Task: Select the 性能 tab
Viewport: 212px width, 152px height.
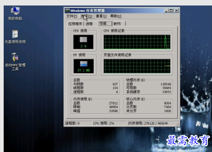Action: 105,23
